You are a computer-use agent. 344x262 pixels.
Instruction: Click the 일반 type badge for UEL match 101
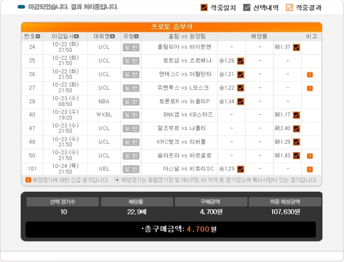(131, 169)
